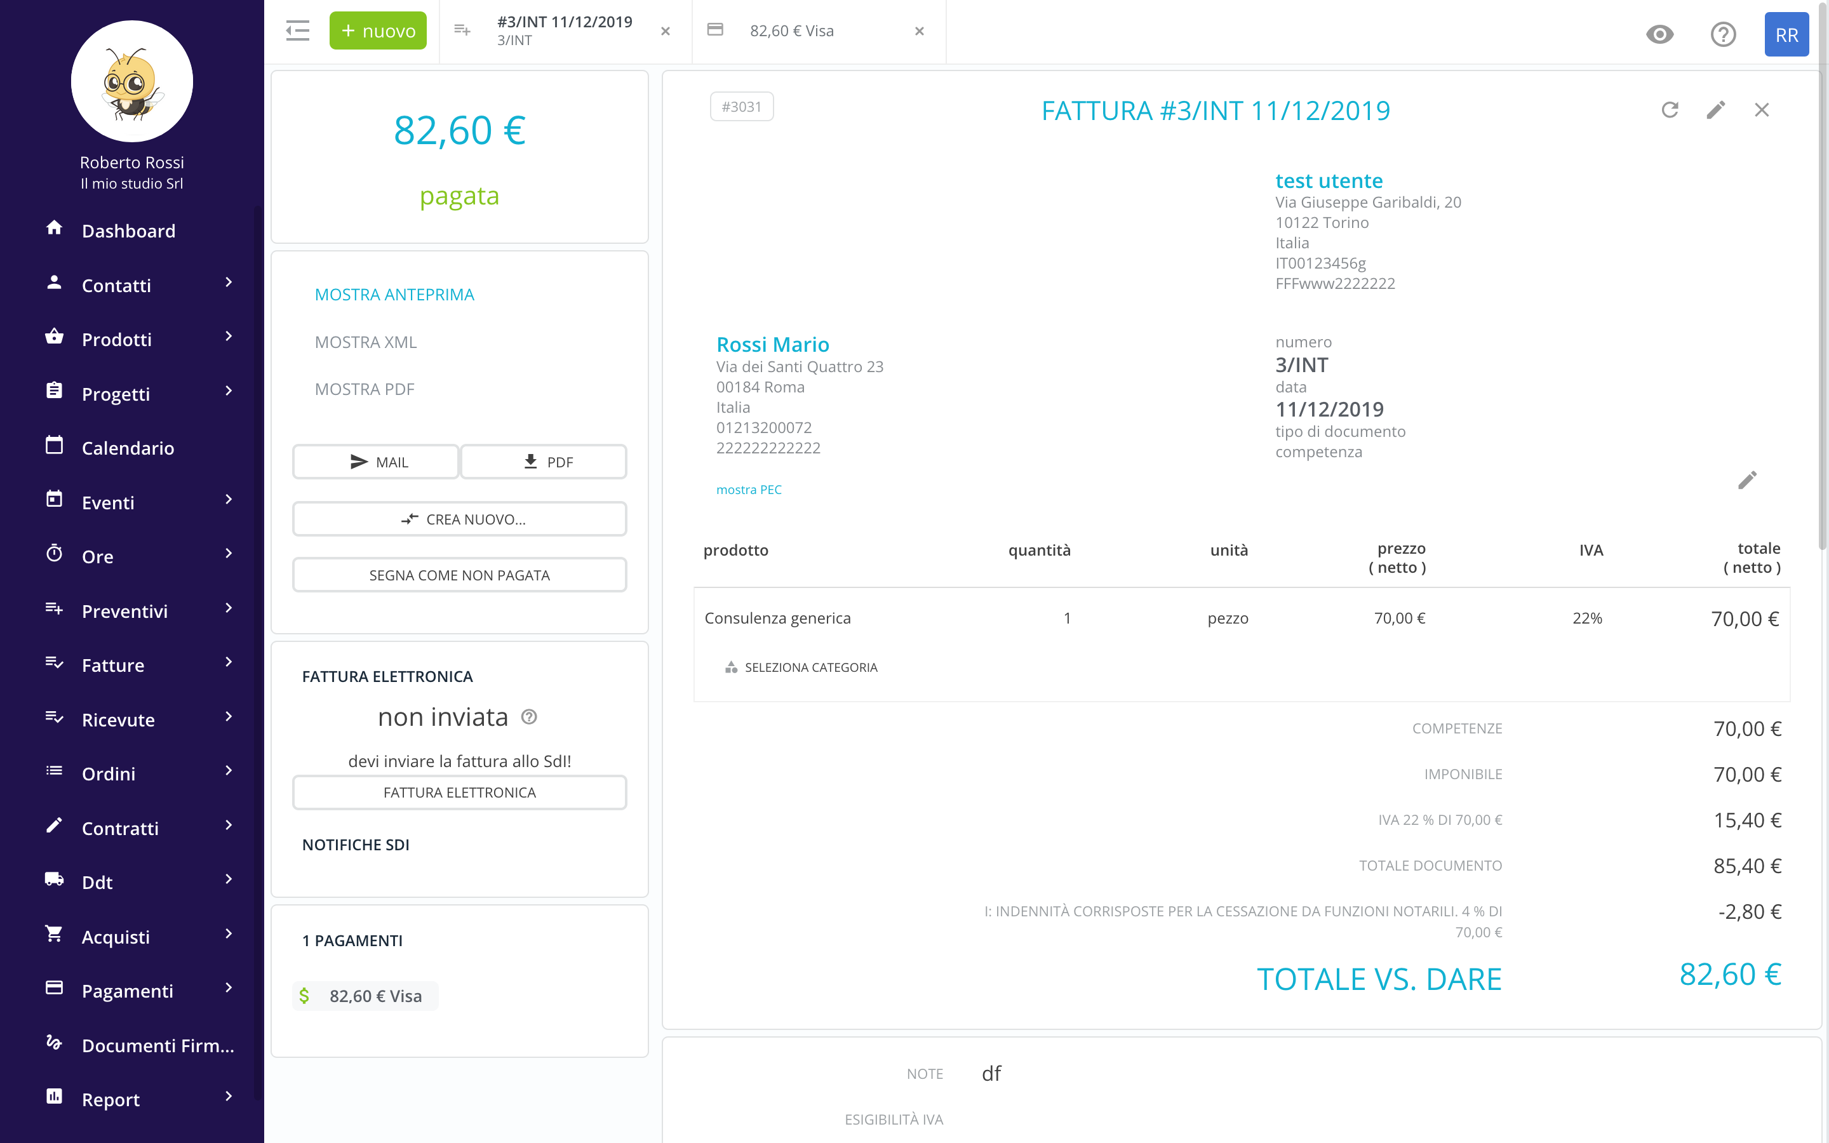Collapse the sidebar with the menu icon
Screen dimensions: 1829x1143
click(297, 31)
